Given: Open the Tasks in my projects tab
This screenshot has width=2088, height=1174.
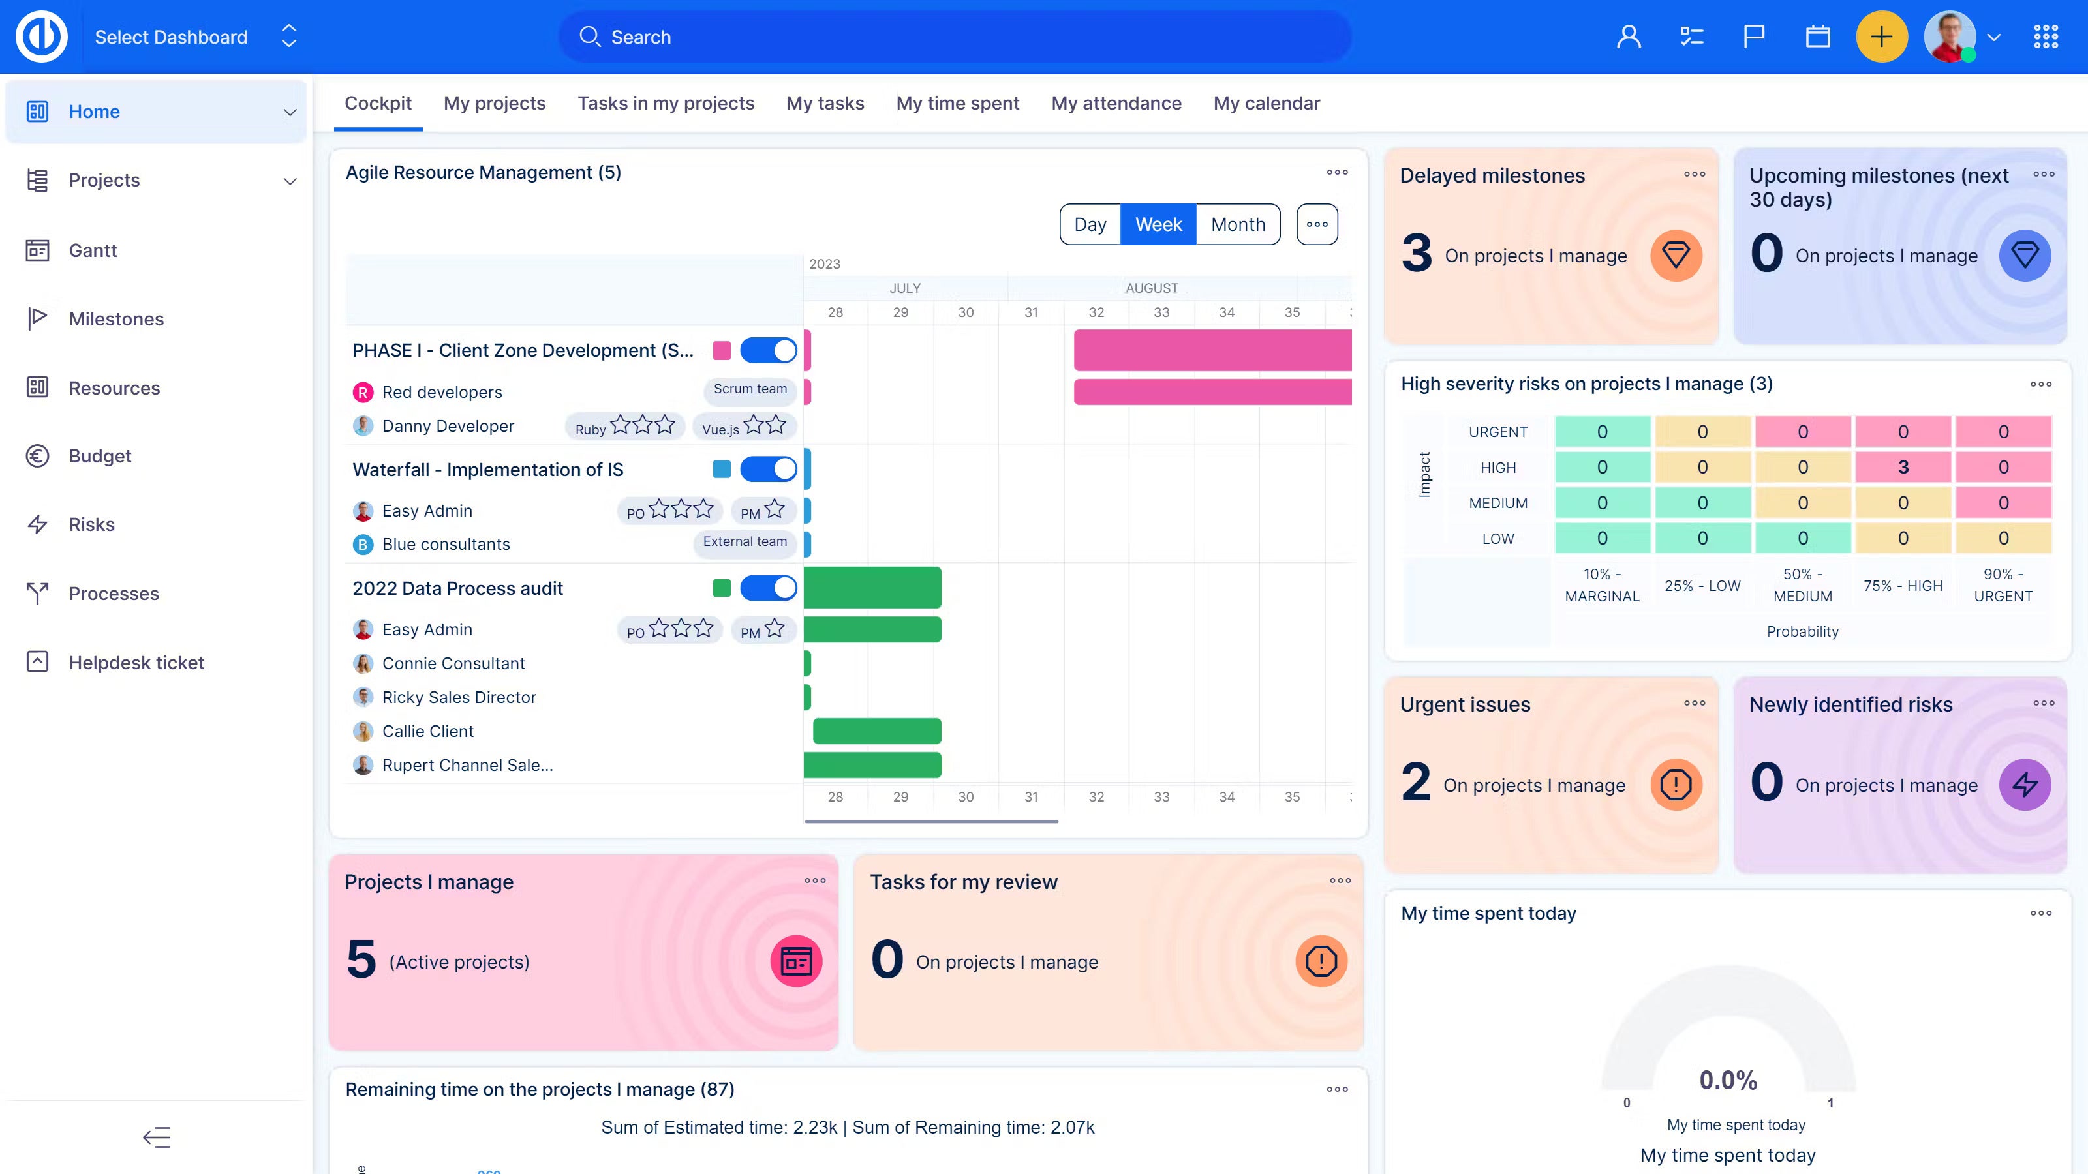Looking at the screenshot, I should click(666, 103).
